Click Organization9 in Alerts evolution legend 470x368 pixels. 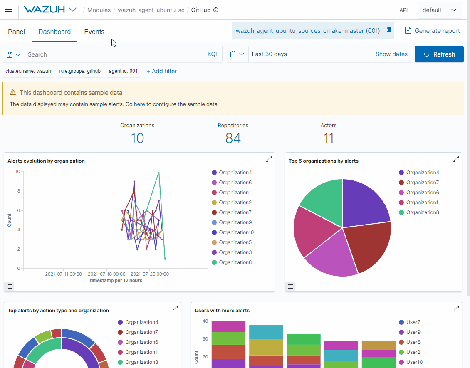click(232, 222)
